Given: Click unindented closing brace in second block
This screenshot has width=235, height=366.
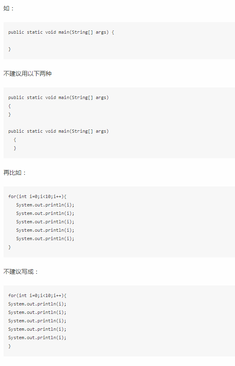Looking at the screenshot, I should (10, 114).
